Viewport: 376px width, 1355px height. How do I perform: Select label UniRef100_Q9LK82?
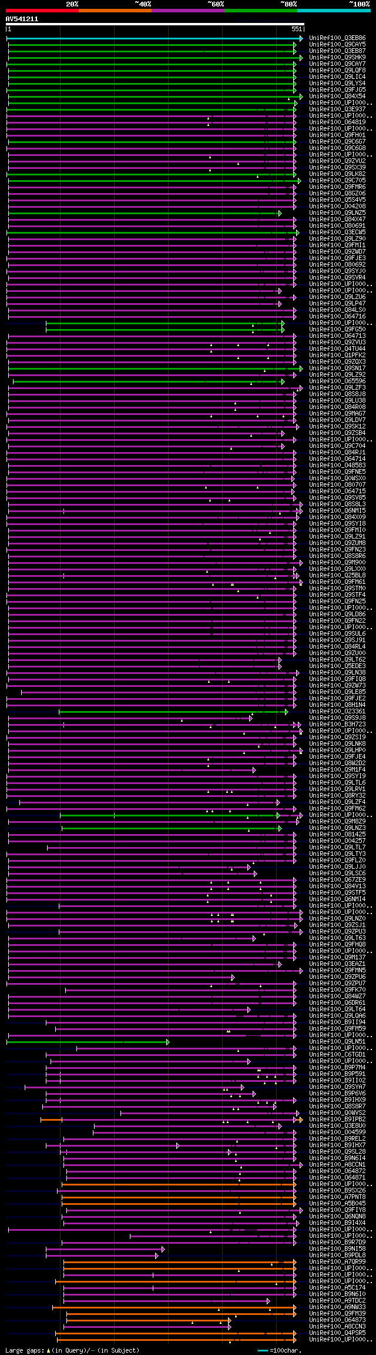337,174
